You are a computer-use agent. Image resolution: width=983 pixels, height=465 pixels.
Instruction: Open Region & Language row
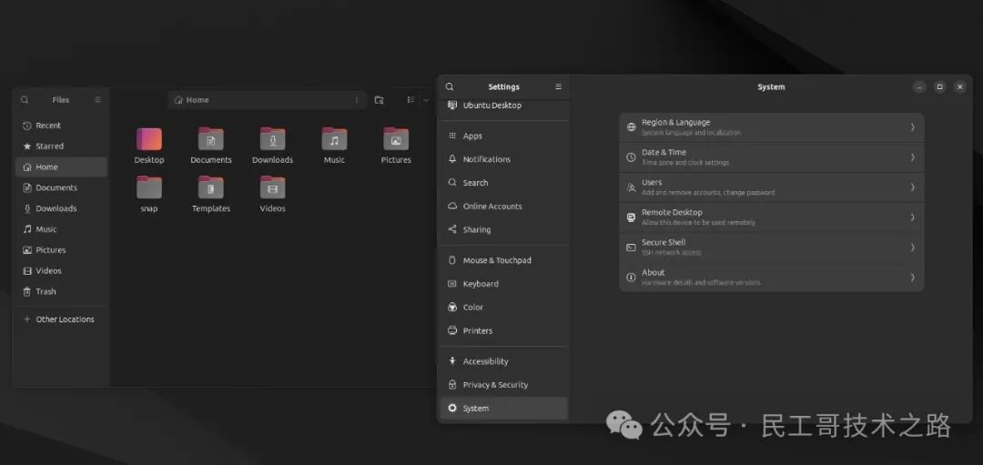771,127
